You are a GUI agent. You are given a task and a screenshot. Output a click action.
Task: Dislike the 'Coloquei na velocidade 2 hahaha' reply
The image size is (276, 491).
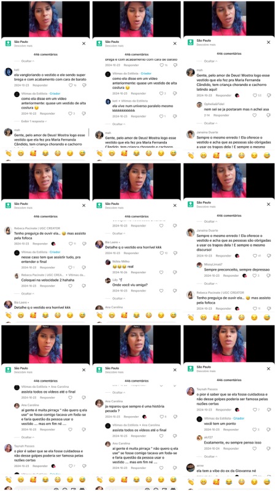(x=83, y=285)
